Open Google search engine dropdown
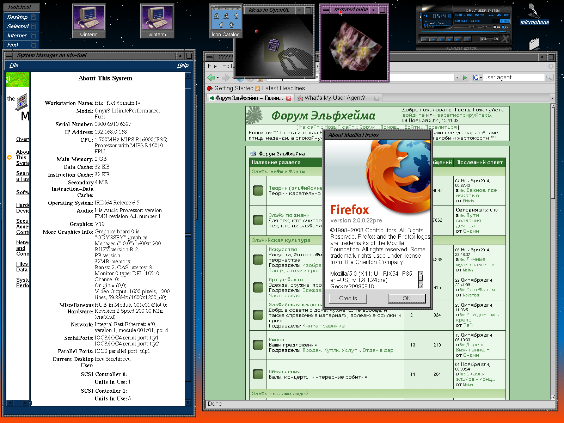This screenshot has width=564, height=423. [478, 78]
